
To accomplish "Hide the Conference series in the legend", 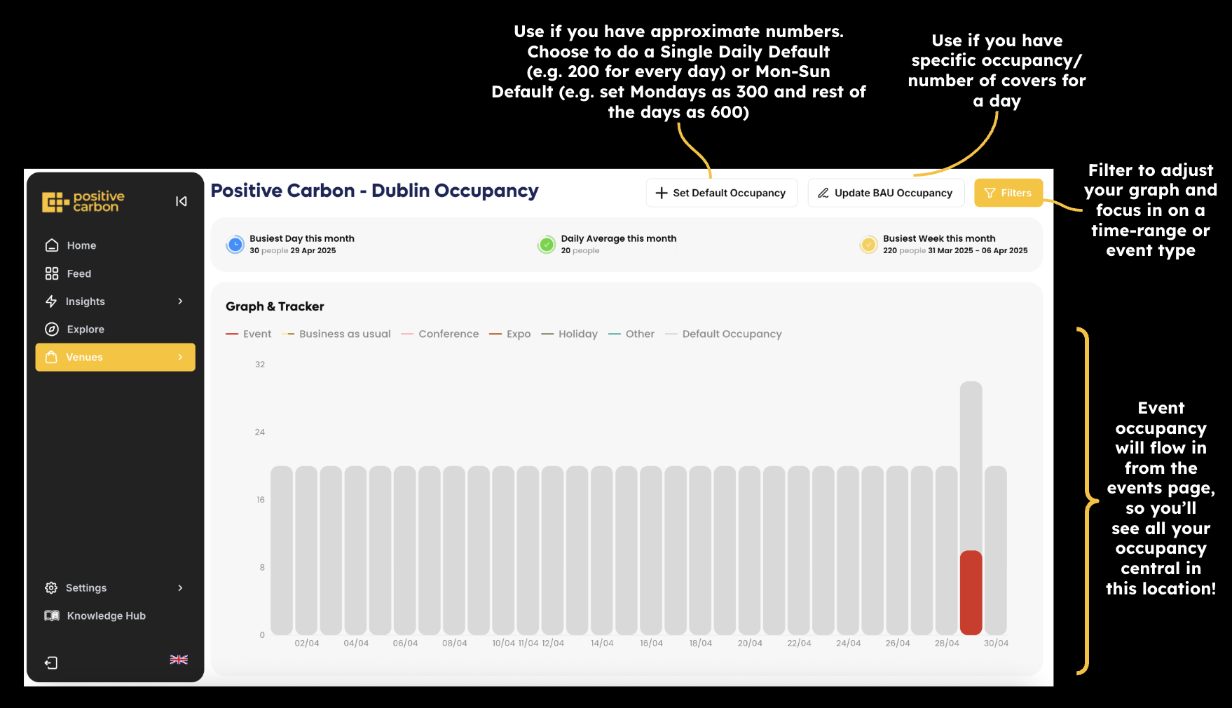I will [x=440, y=334].
